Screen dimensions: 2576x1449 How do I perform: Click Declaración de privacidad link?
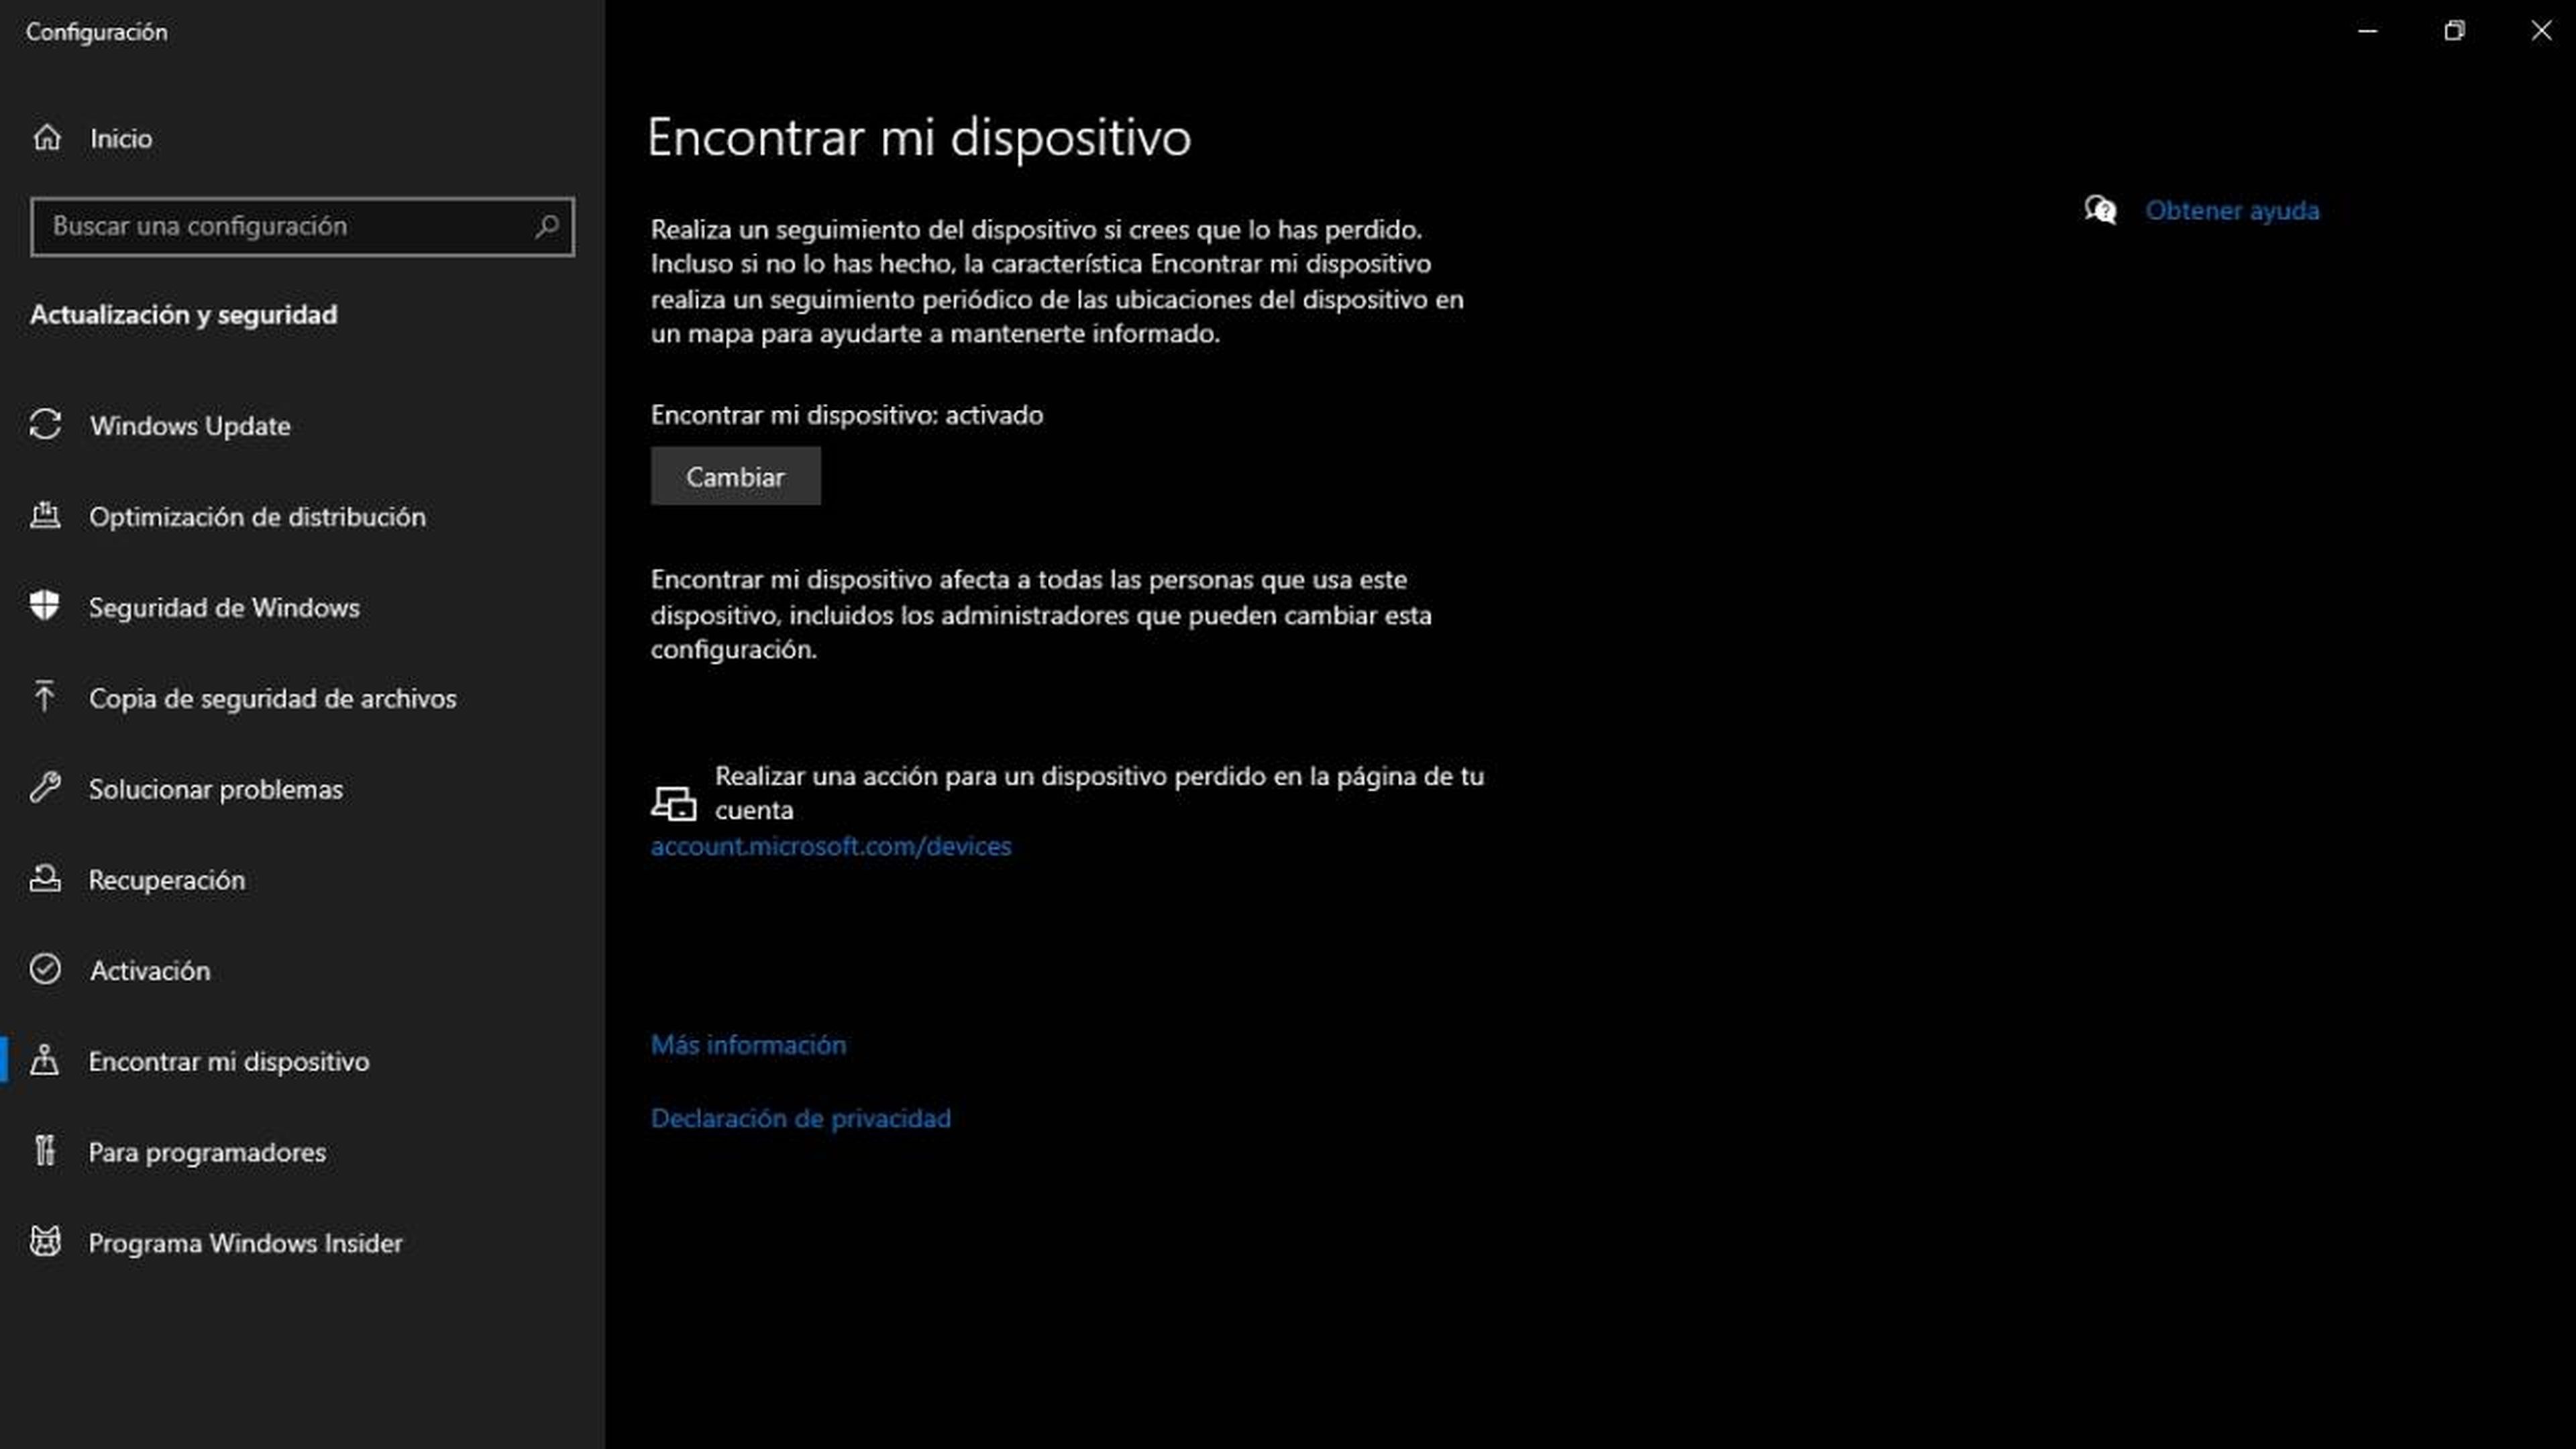click(x=802, y=1116)
